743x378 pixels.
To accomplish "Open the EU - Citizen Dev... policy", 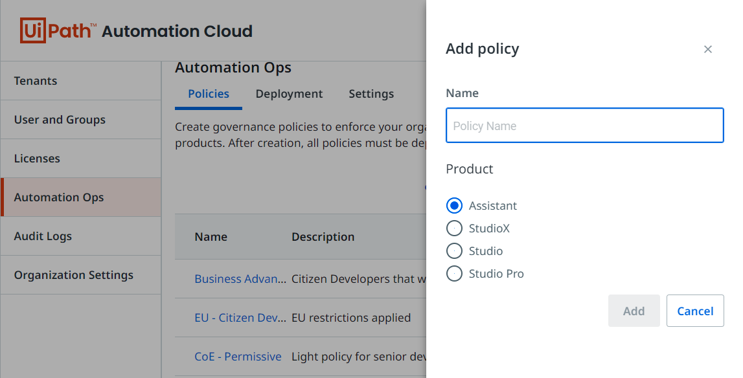I will [240, 317].
